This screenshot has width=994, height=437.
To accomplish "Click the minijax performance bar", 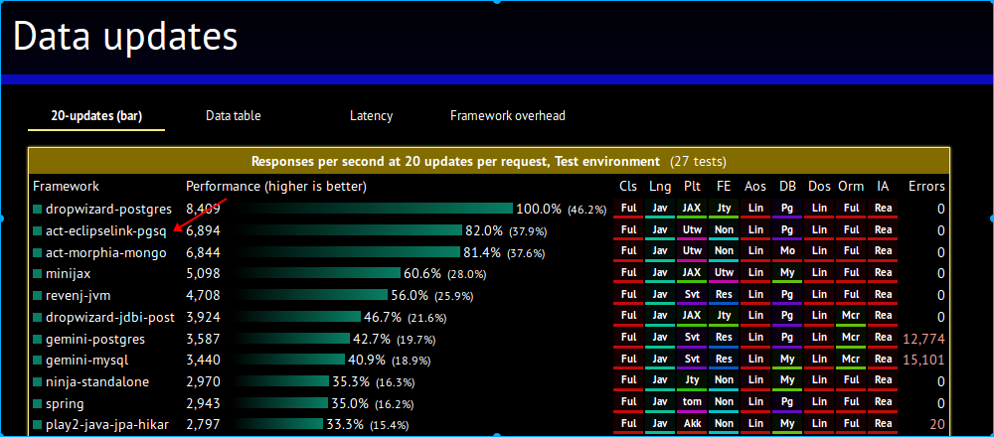I will tap(315, 273).
